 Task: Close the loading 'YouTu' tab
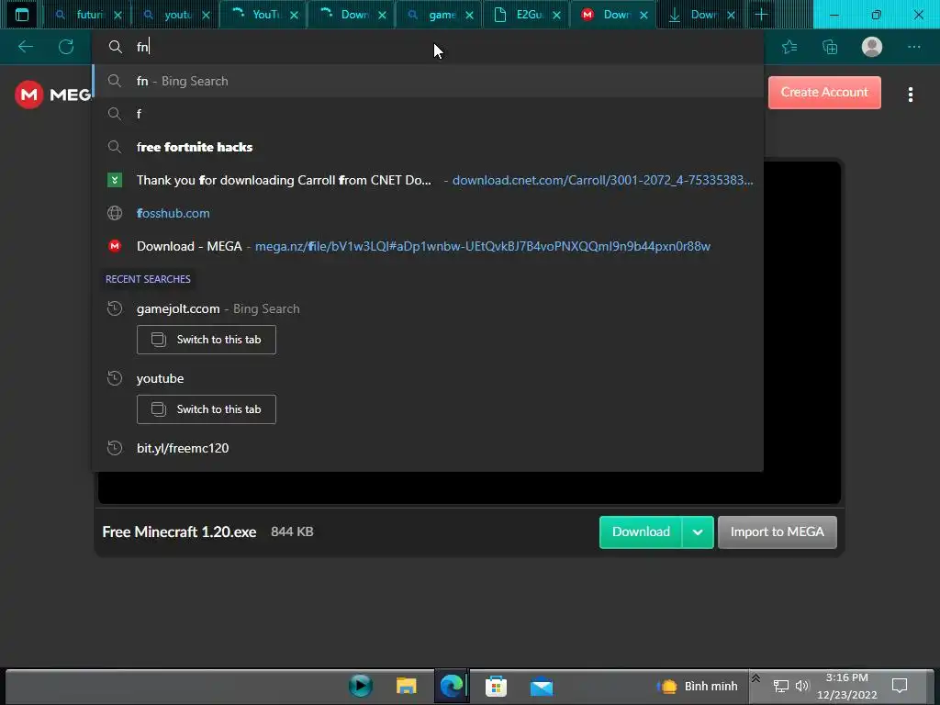click(x=295, y=15)
